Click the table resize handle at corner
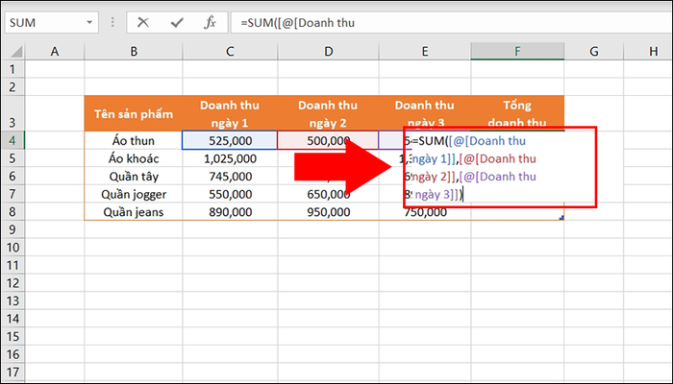The width and height of the screenshot is (673, 384). (x=561, y=218)
